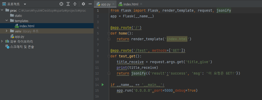Click fold end marker at line 6
The width and height of the screenshot is (262, 100).
(109, 39)
